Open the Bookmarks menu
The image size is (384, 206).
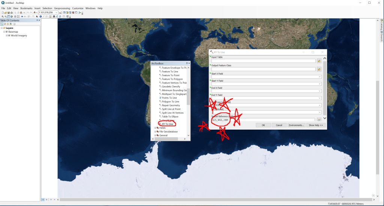coord(26,8)
